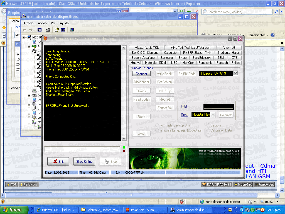Click the security shield in the IE information bar
This screenshot has width=285, height=214.
coord(3,43)
